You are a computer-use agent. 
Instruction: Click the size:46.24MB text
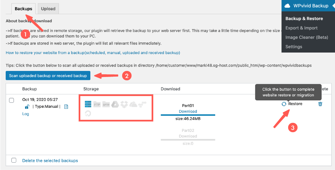tap(188, 119)
